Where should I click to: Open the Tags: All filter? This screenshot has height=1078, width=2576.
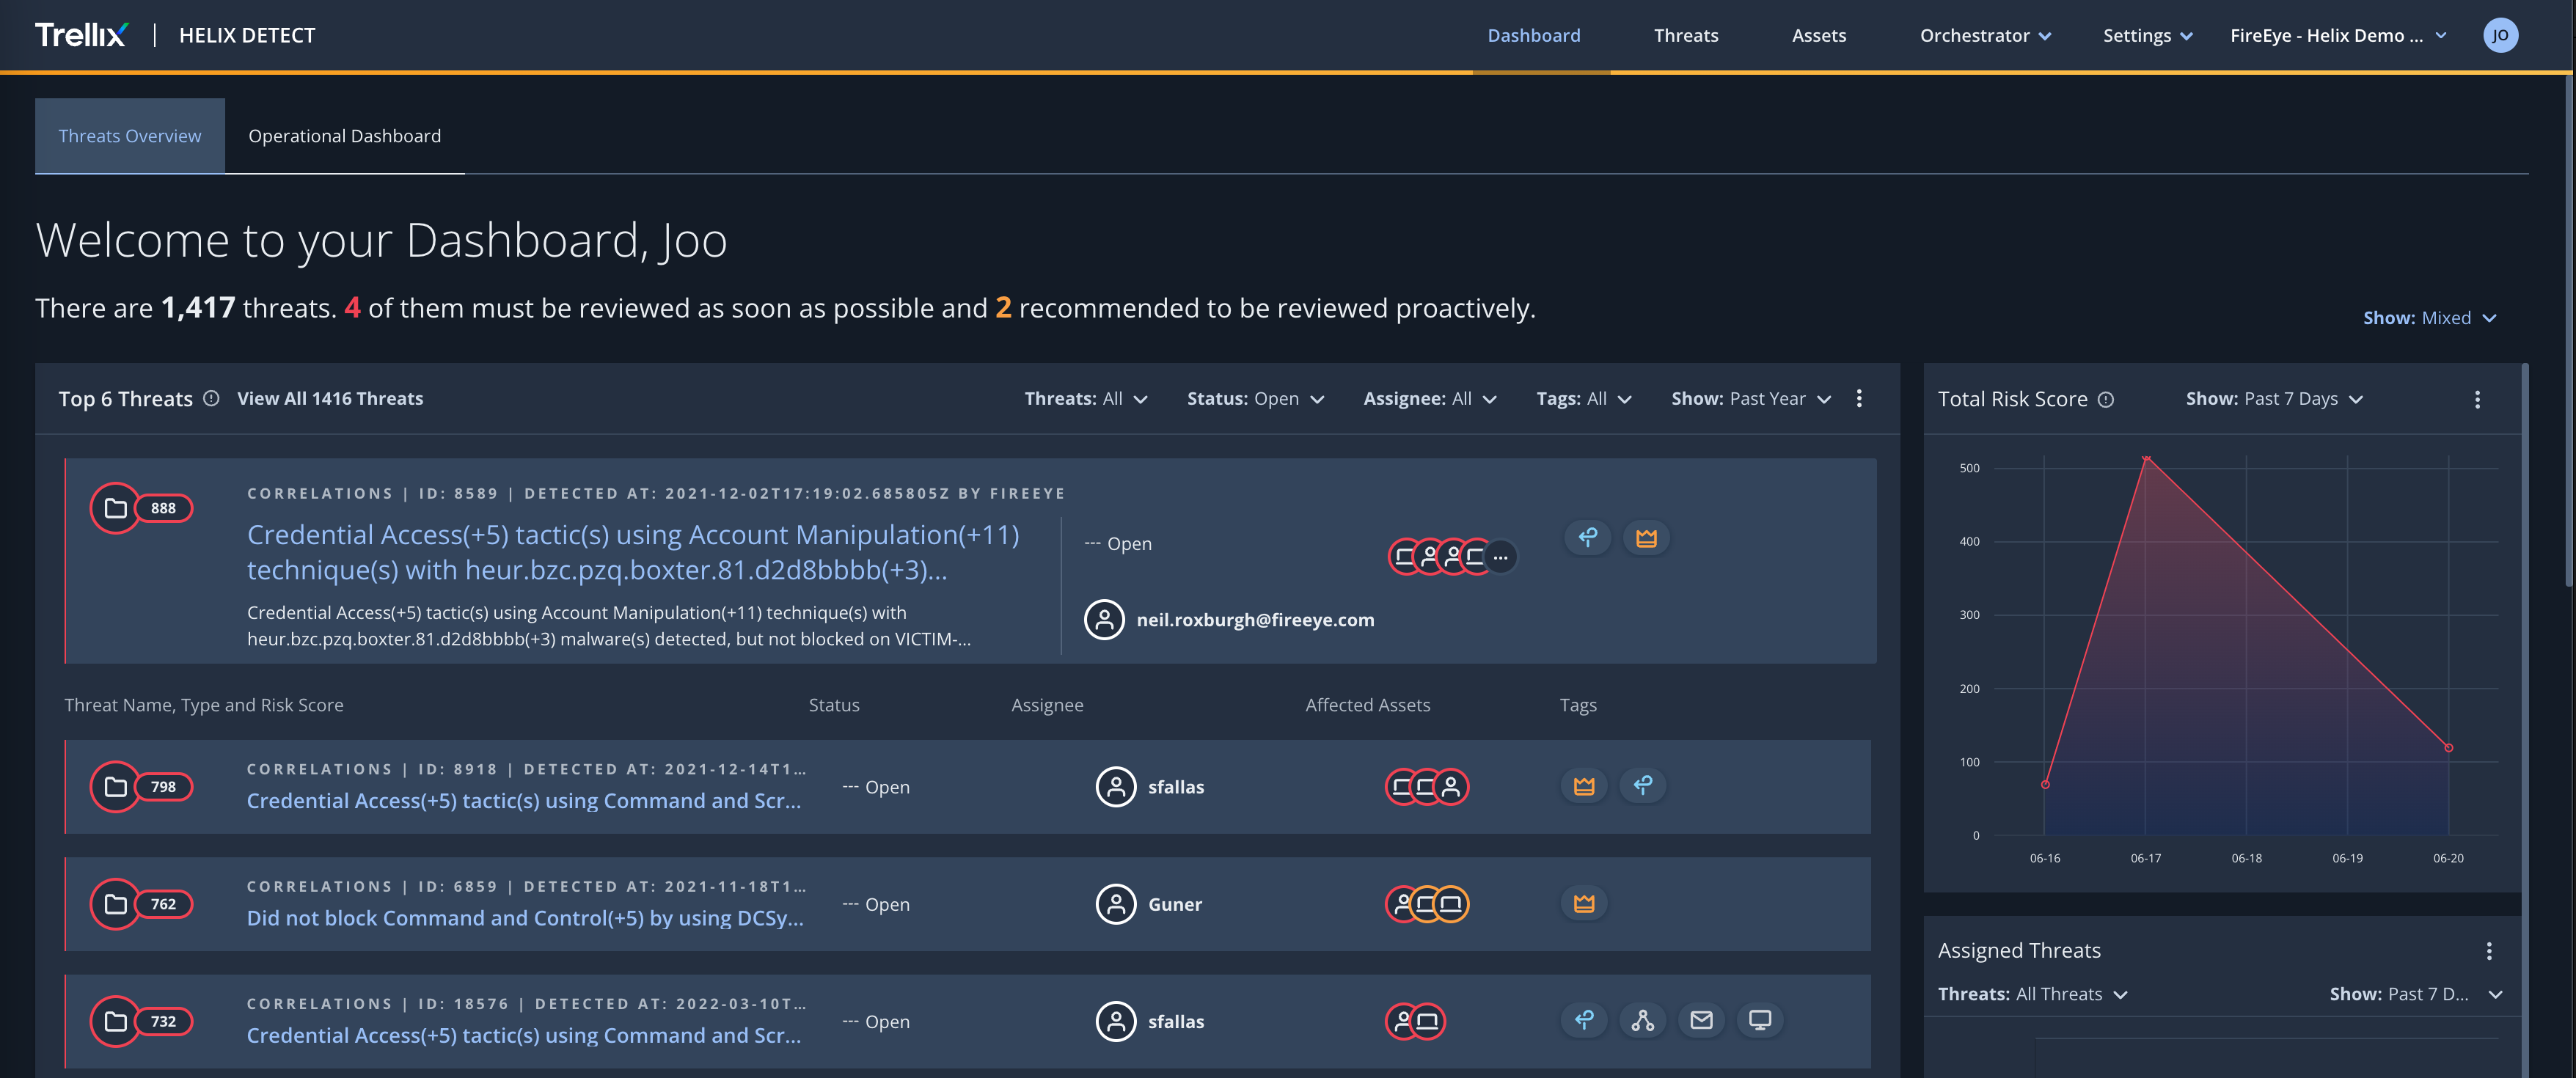click(x=1584, y=398)
